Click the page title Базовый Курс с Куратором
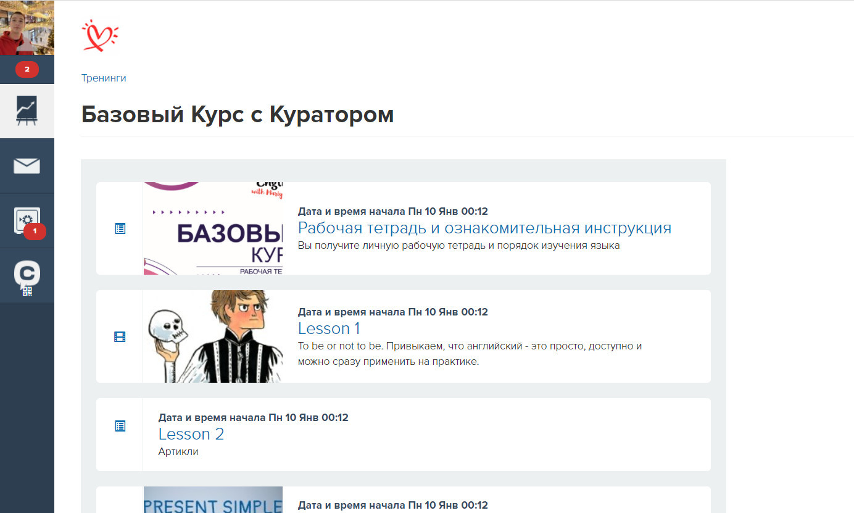The width and height of the screenshot is (854, 513). pos(238,114)
